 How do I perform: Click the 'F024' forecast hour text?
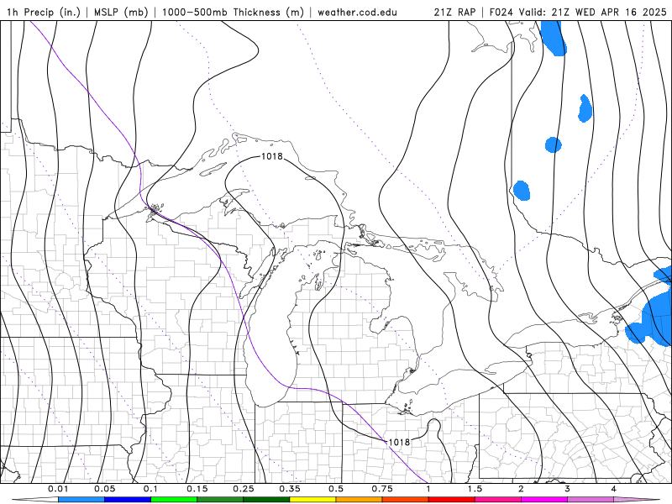tap(502, 12)
